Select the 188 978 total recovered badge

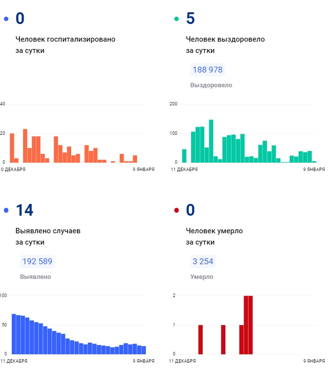[207, 70]
